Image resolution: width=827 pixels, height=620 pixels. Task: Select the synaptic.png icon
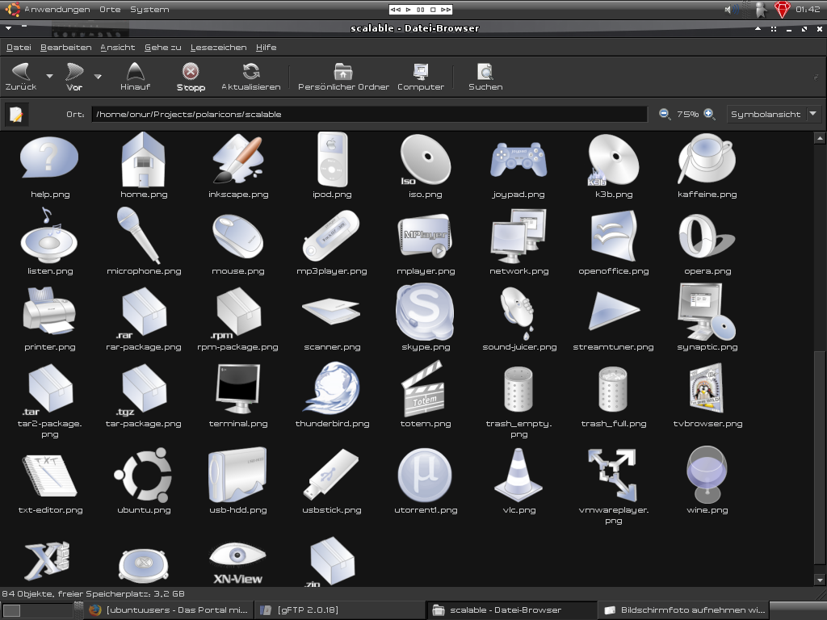707,312
